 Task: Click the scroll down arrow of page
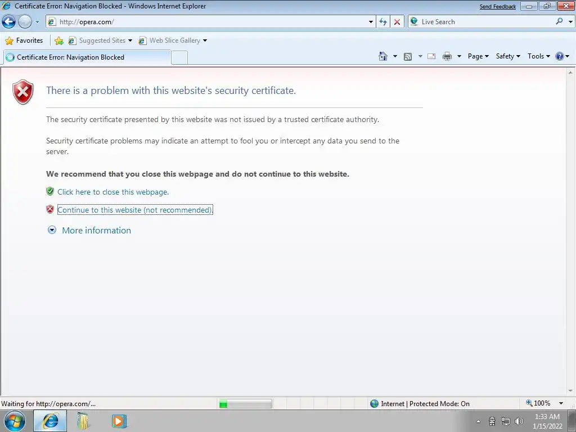pyautogui.click(x=570, y=391)
